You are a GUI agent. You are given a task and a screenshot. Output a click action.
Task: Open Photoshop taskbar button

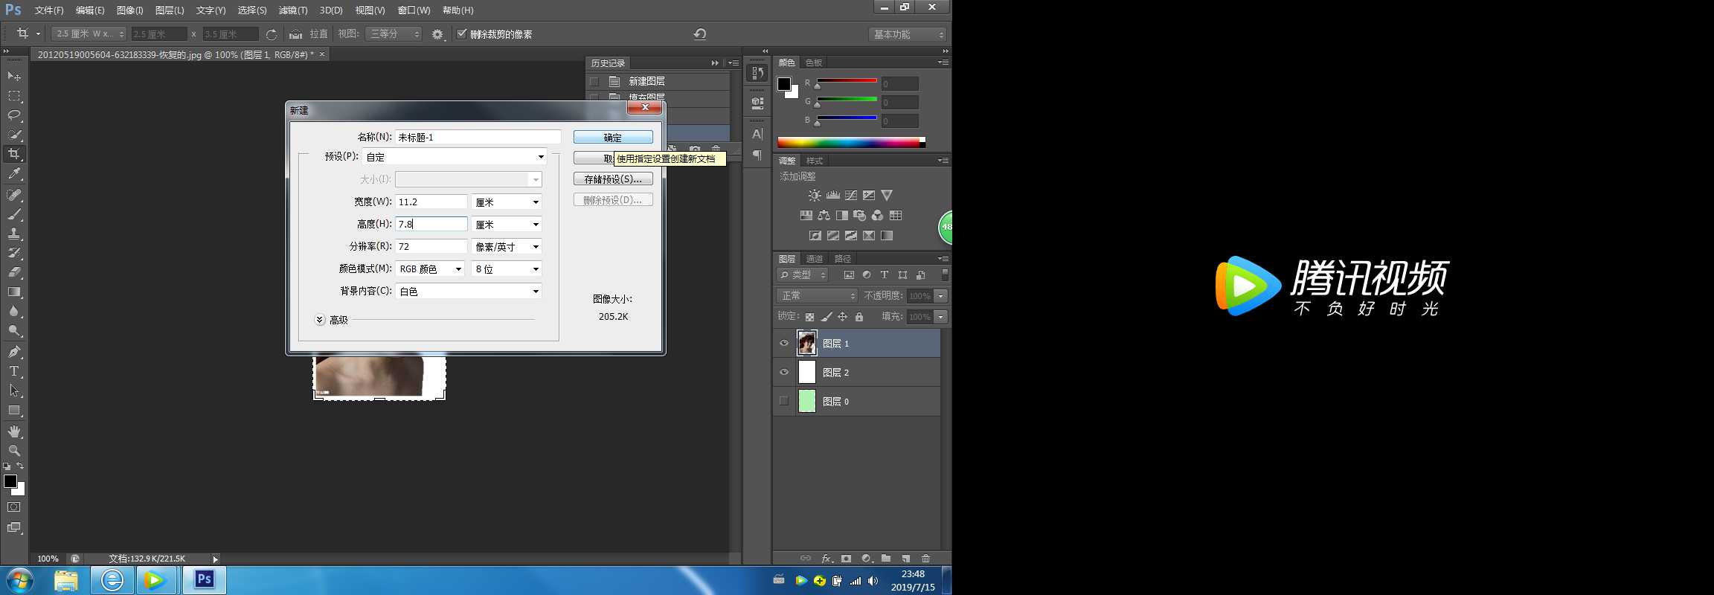click(205, 580)
